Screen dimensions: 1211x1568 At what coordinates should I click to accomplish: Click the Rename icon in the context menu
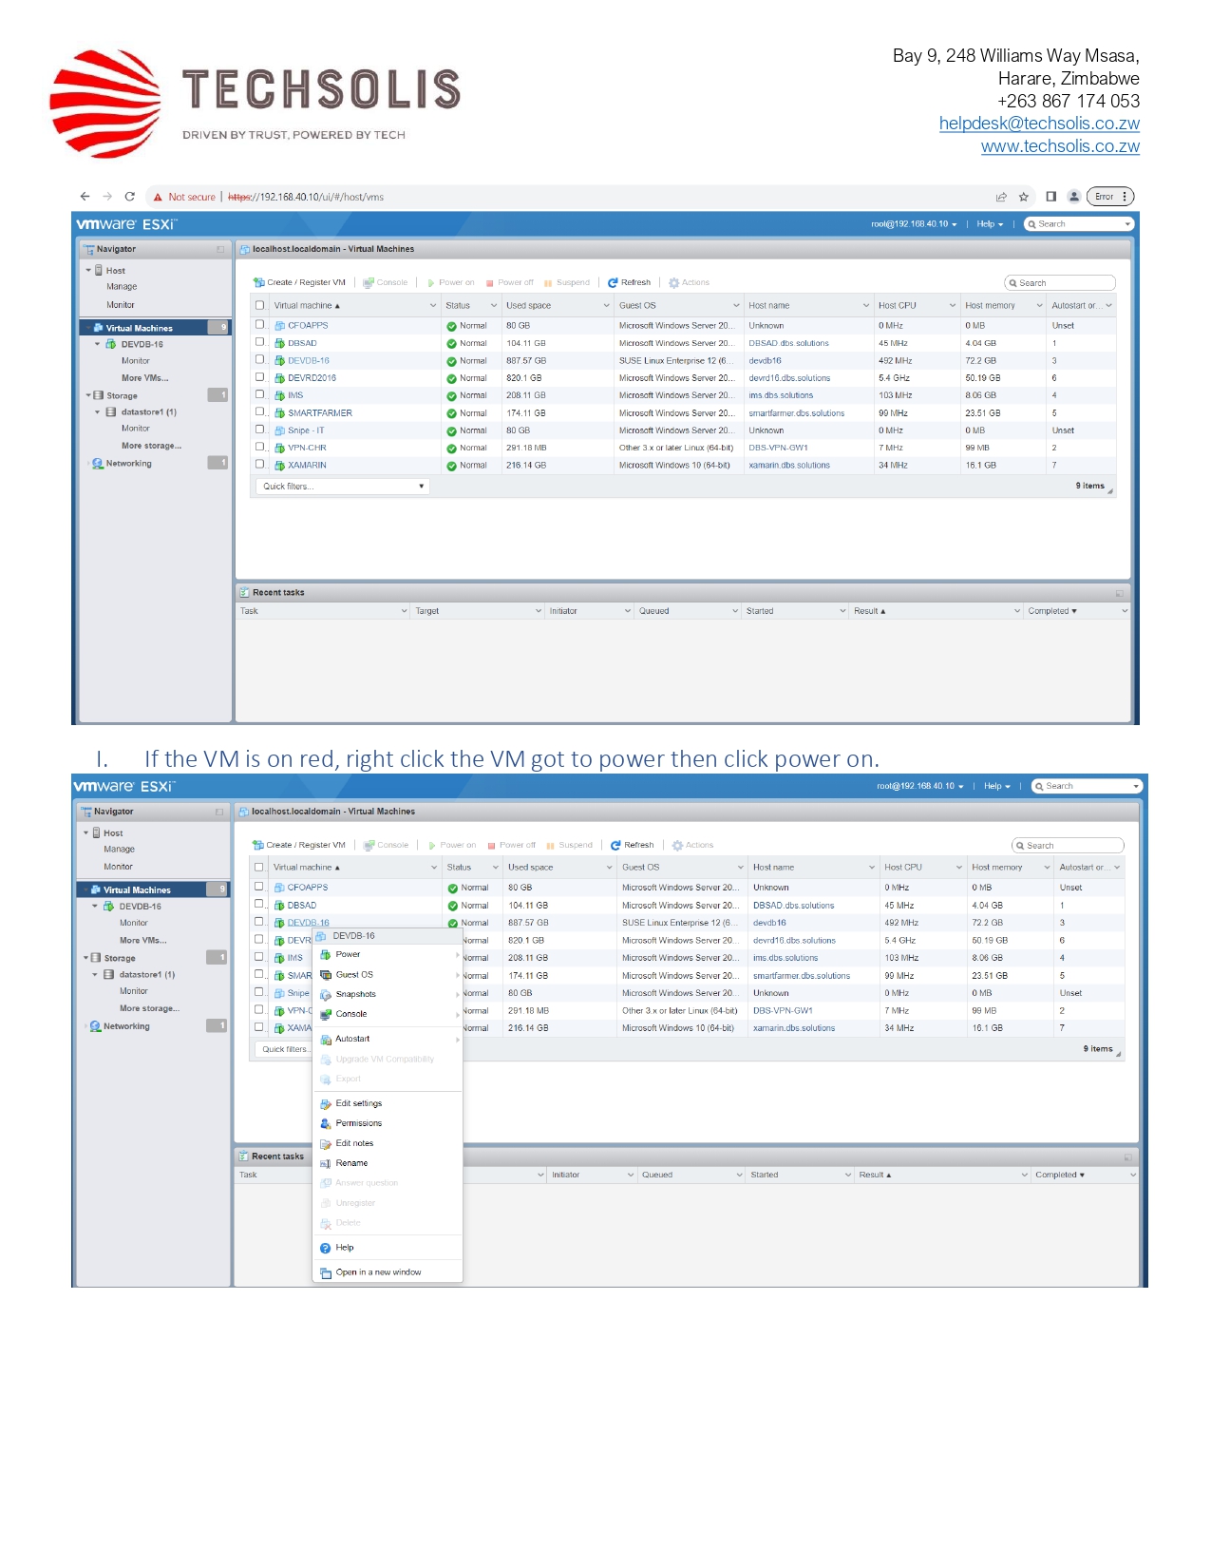pos(326,1164)
